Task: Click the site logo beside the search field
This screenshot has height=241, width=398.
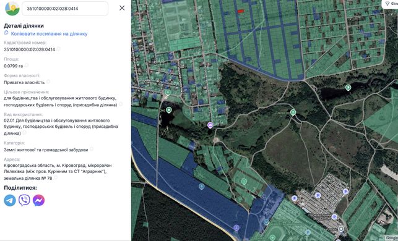Action: pyautogui.click(x=12, y=9)
